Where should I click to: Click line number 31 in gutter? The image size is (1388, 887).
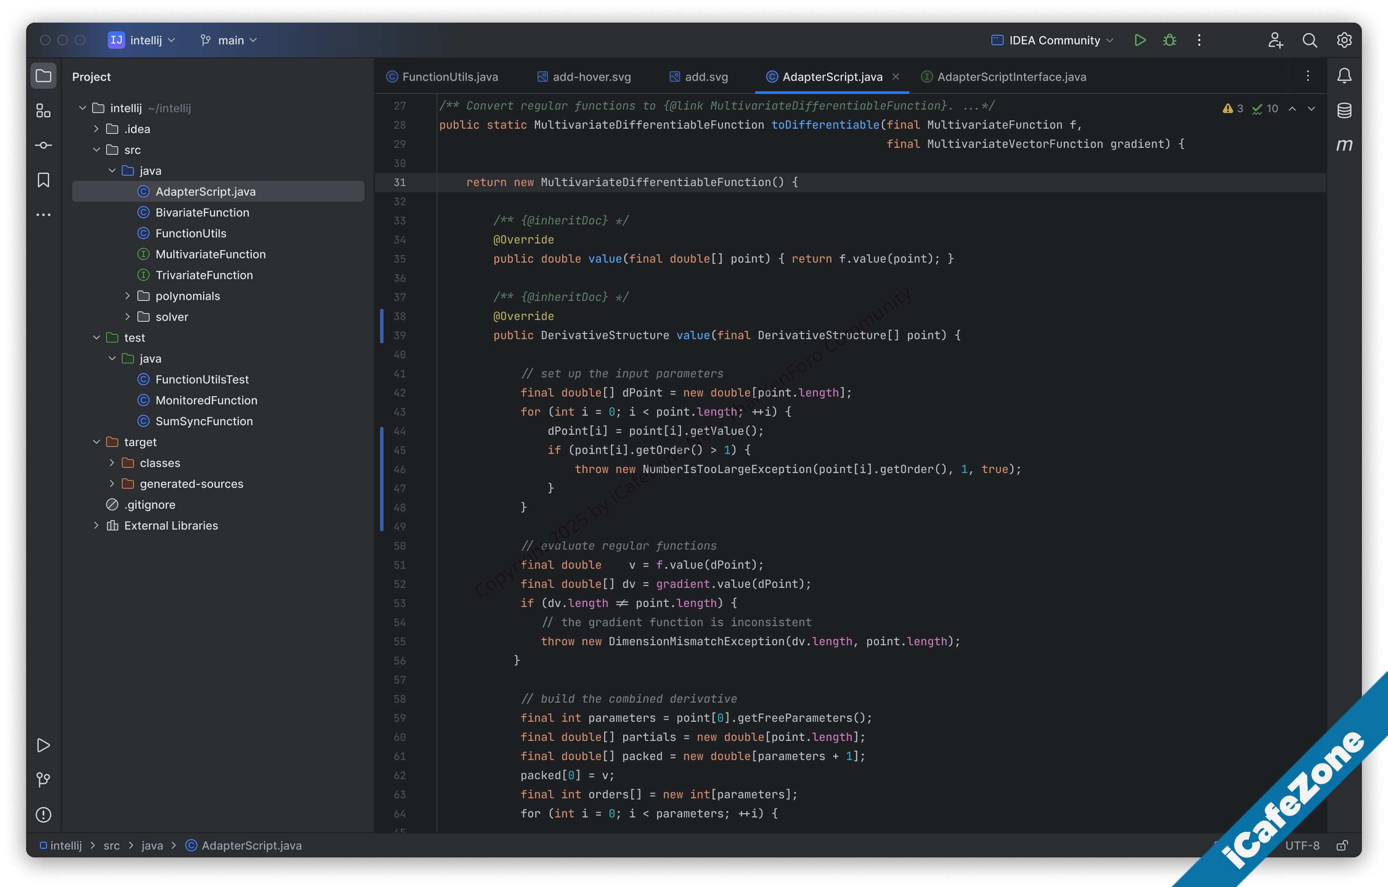coord(400,182)
